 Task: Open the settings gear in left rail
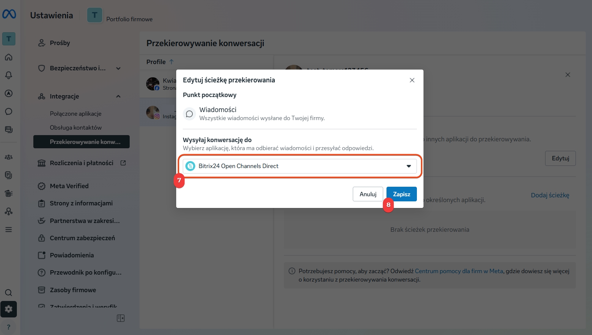(9, 309)
